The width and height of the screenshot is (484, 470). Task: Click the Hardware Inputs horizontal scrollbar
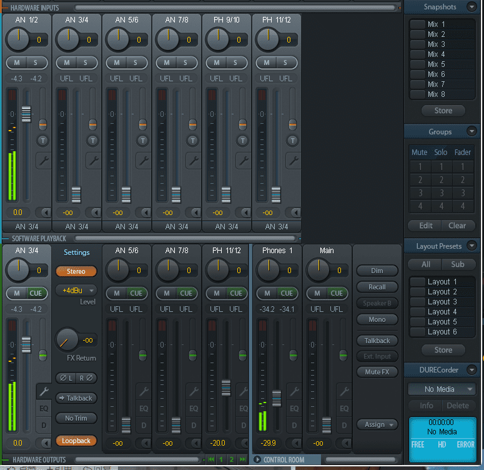[x=235, y=7]
